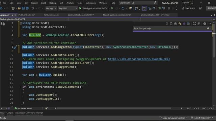Toggle pin on Program.cs tab
The image size is (216, 121).
pos(12,15)
